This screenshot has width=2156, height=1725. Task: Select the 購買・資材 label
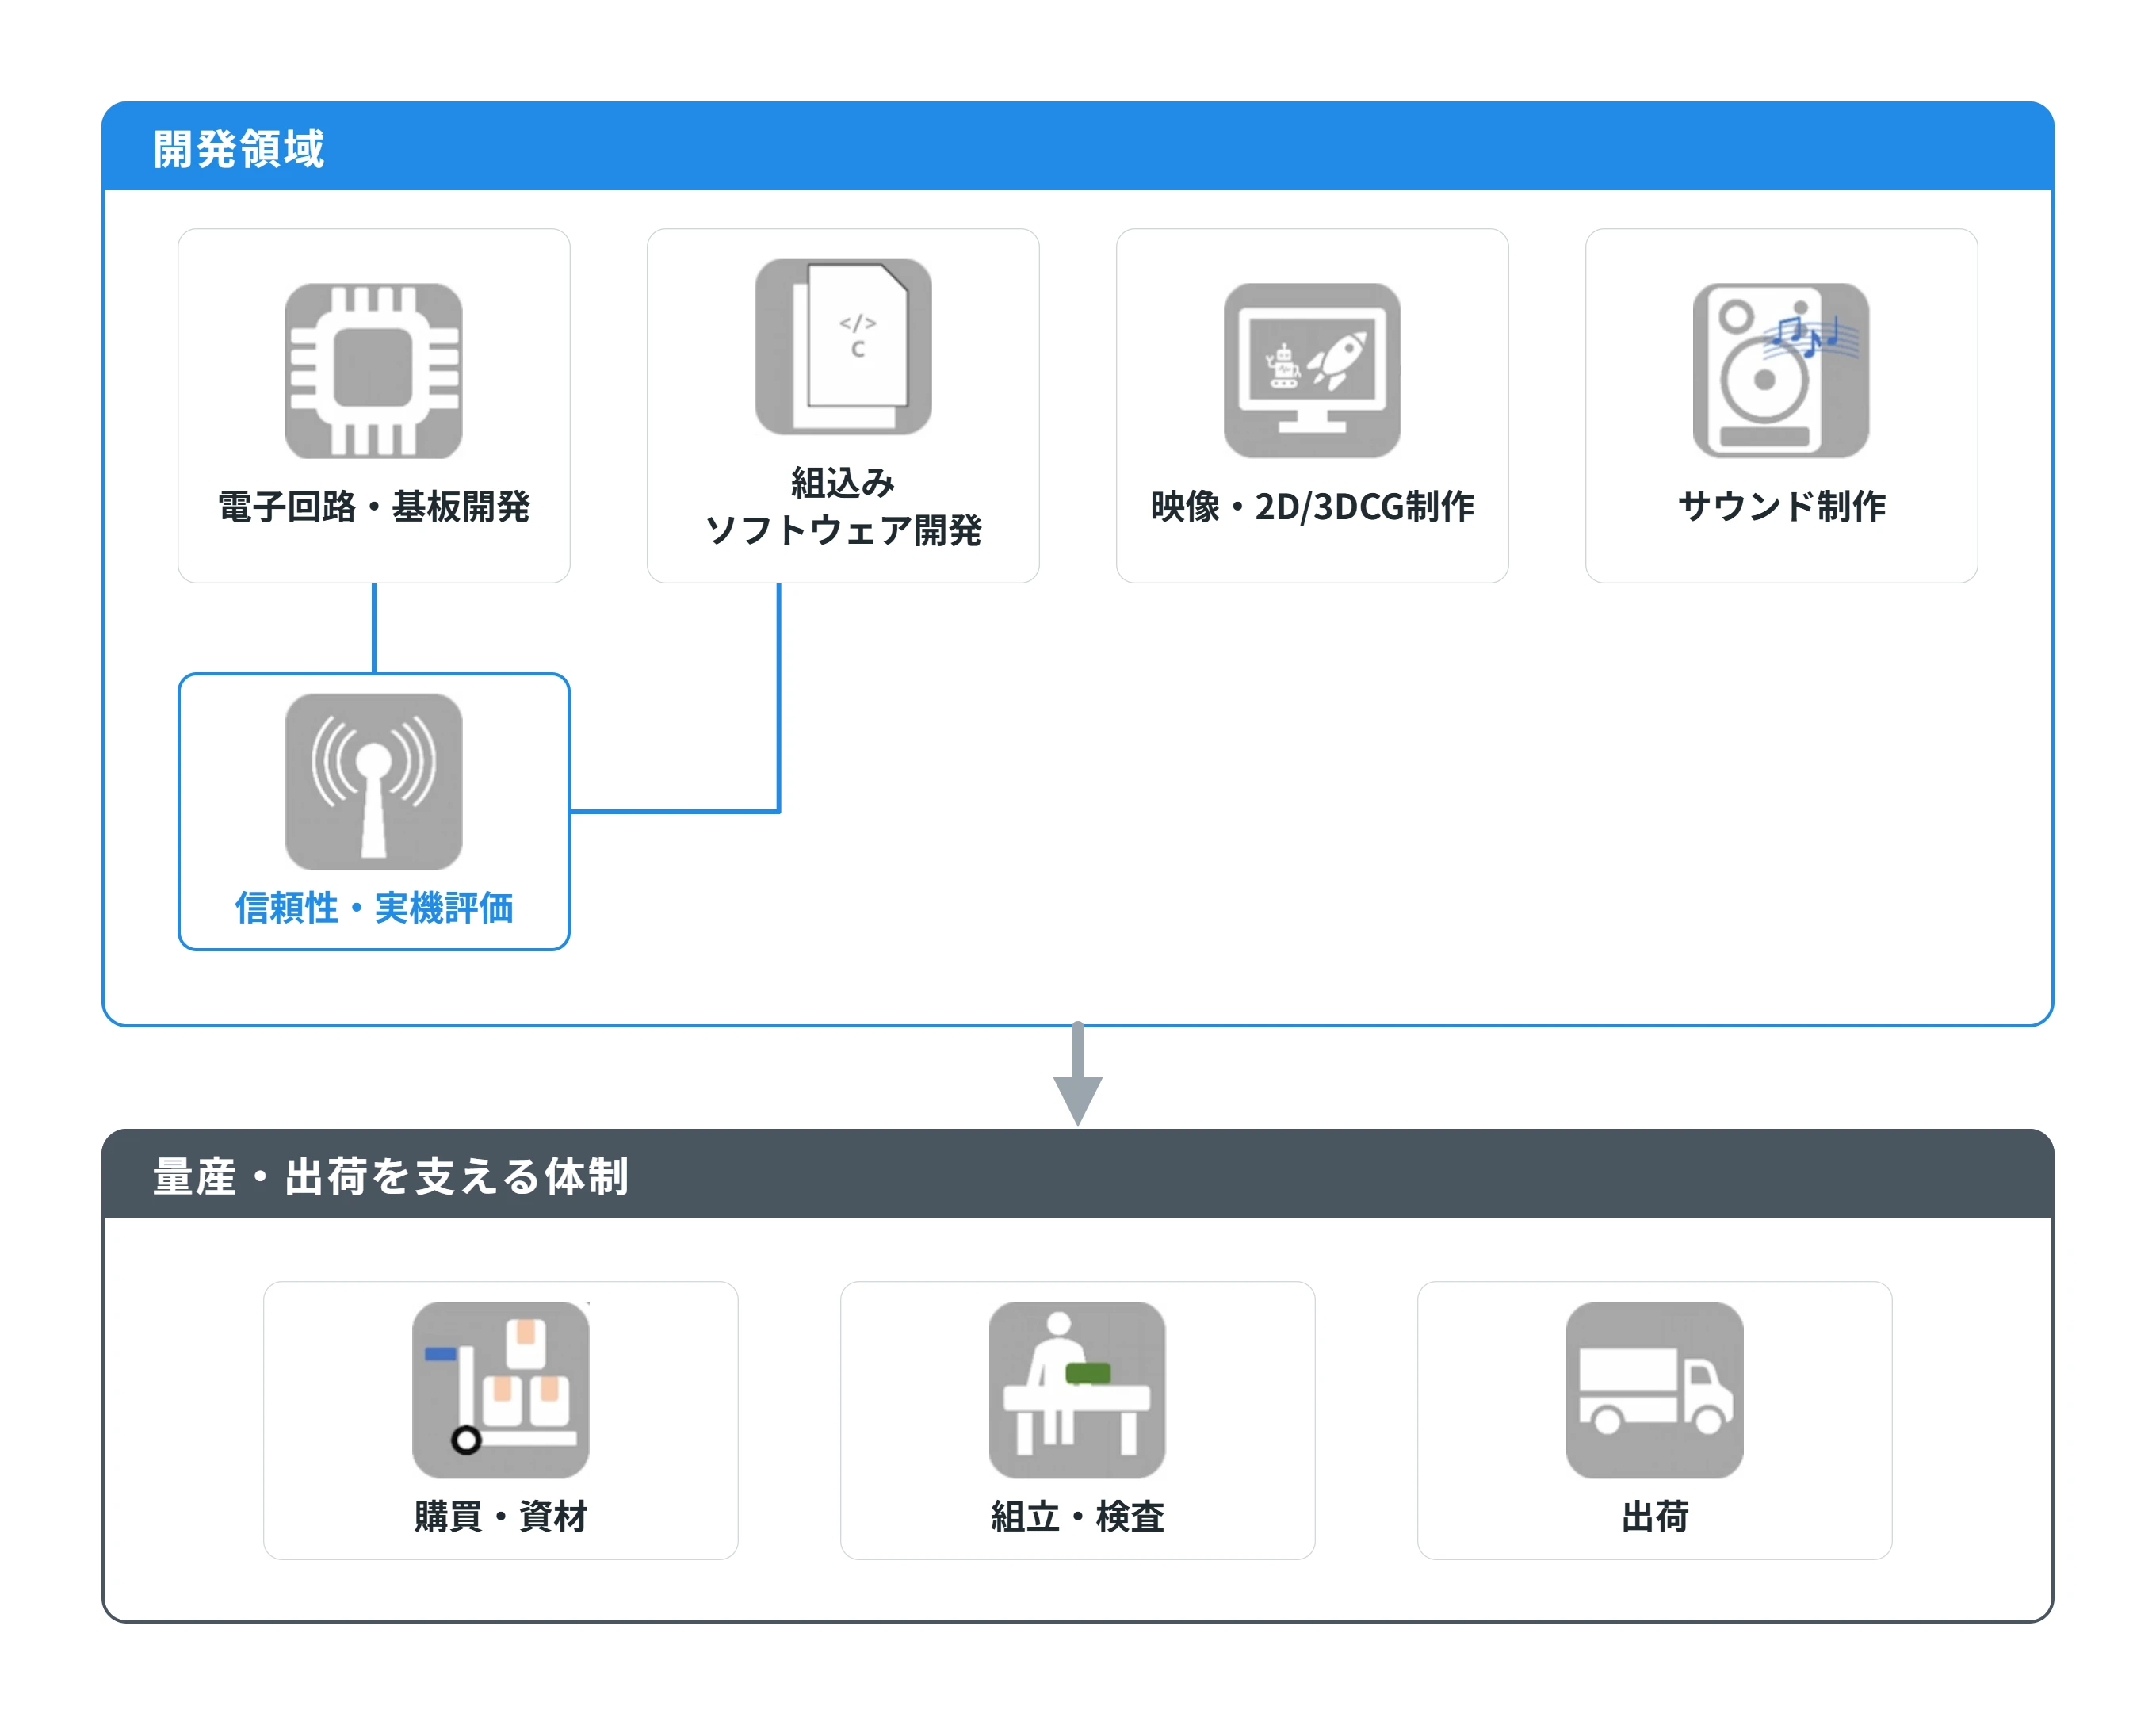501,1517
